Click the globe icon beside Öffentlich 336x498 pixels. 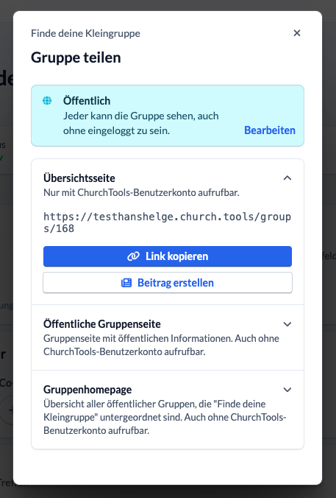[47, 101]
